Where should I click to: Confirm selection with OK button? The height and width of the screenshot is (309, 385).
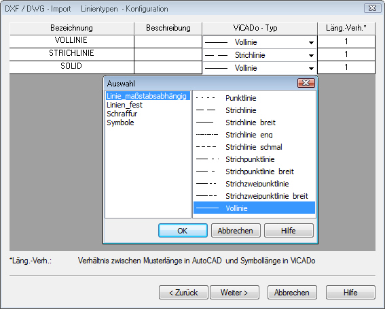[183, 231]
